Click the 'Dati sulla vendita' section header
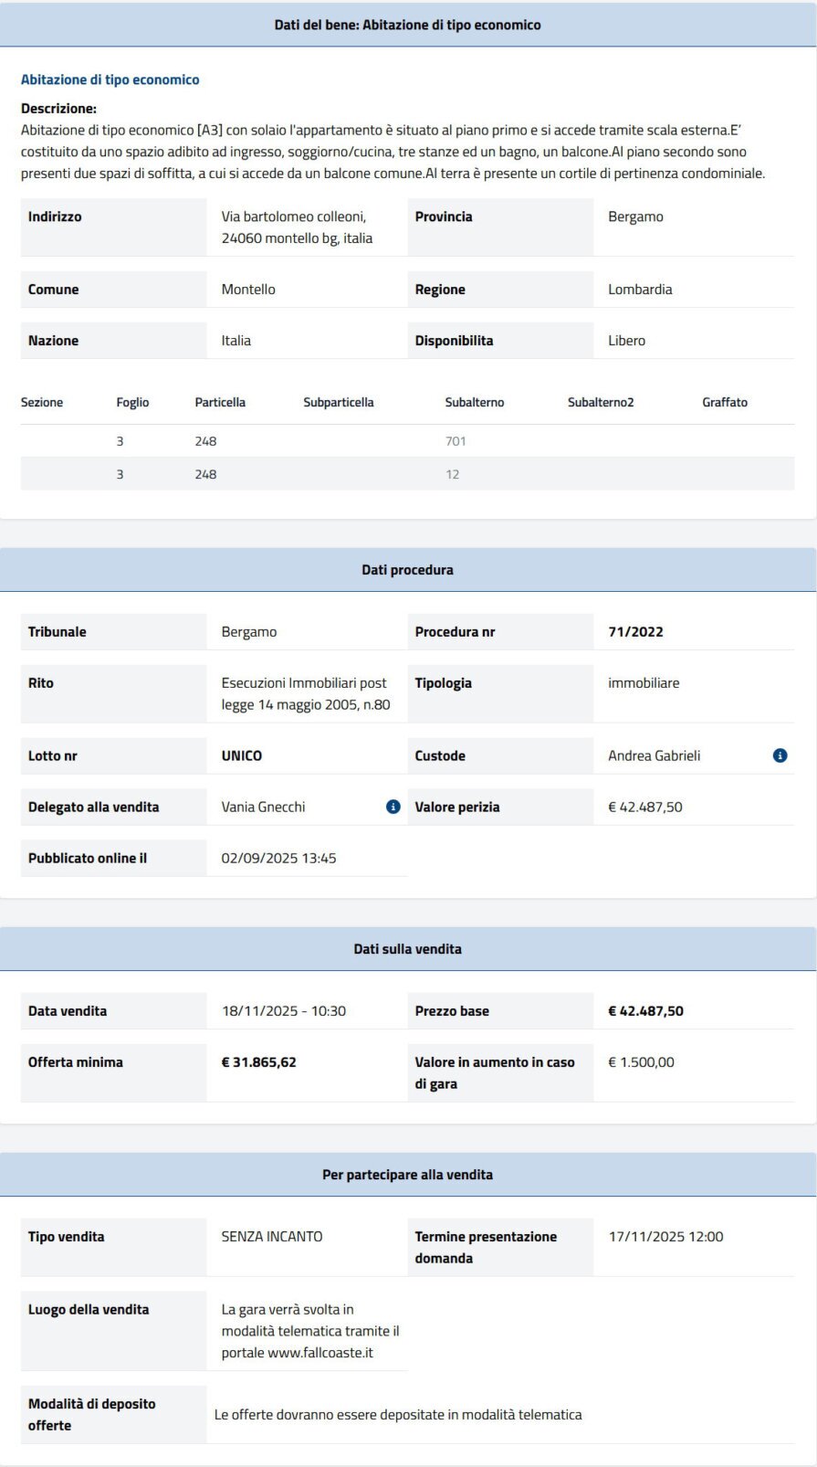This screenshot has width=817, height=1467. click(407, 948)
